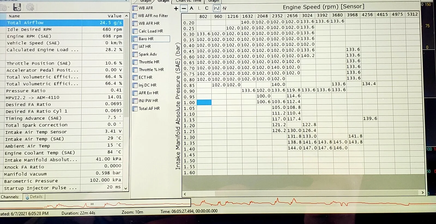Select the Calculated Engine Load channel row
Viewport: 436px width, 224px height.
coord(62,50)
